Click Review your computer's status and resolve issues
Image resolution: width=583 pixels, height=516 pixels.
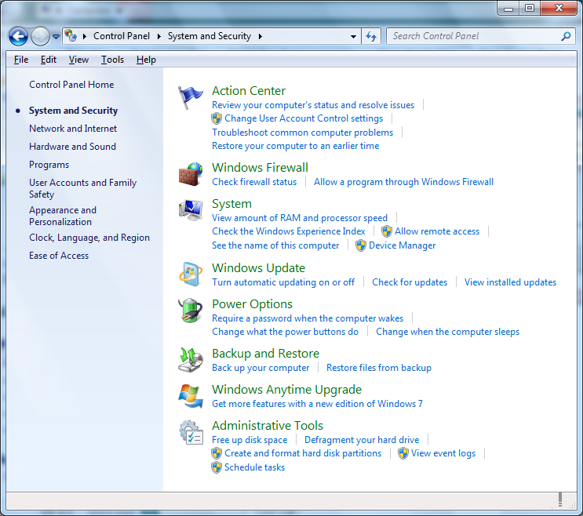point(313,105)
